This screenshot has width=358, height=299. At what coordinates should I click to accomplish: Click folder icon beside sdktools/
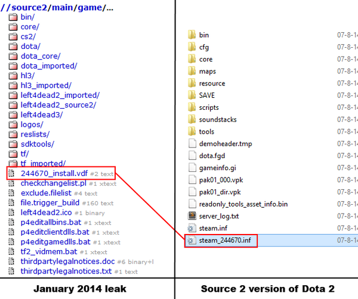coord(13,144)
